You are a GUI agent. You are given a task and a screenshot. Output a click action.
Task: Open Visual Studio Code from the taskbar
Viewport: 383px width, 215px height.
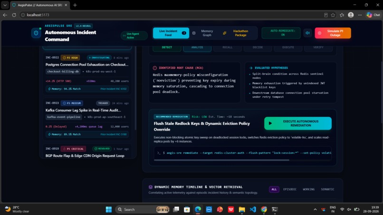coord(253,209)
